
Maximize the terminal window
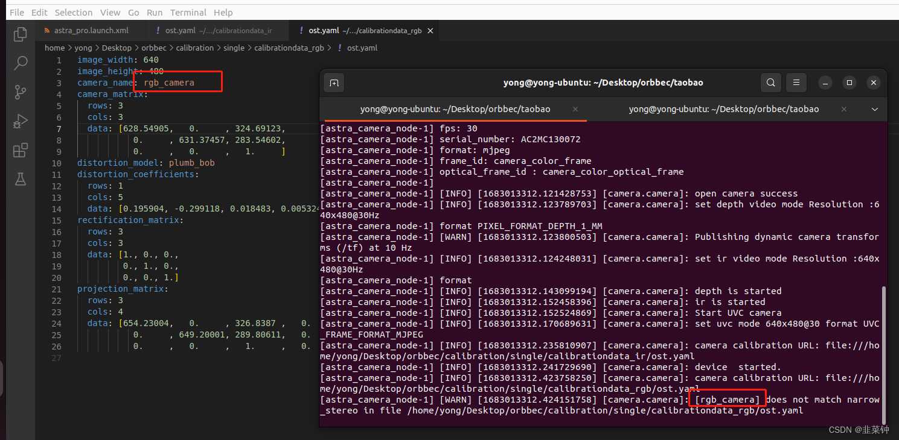(x=849, y=83)
